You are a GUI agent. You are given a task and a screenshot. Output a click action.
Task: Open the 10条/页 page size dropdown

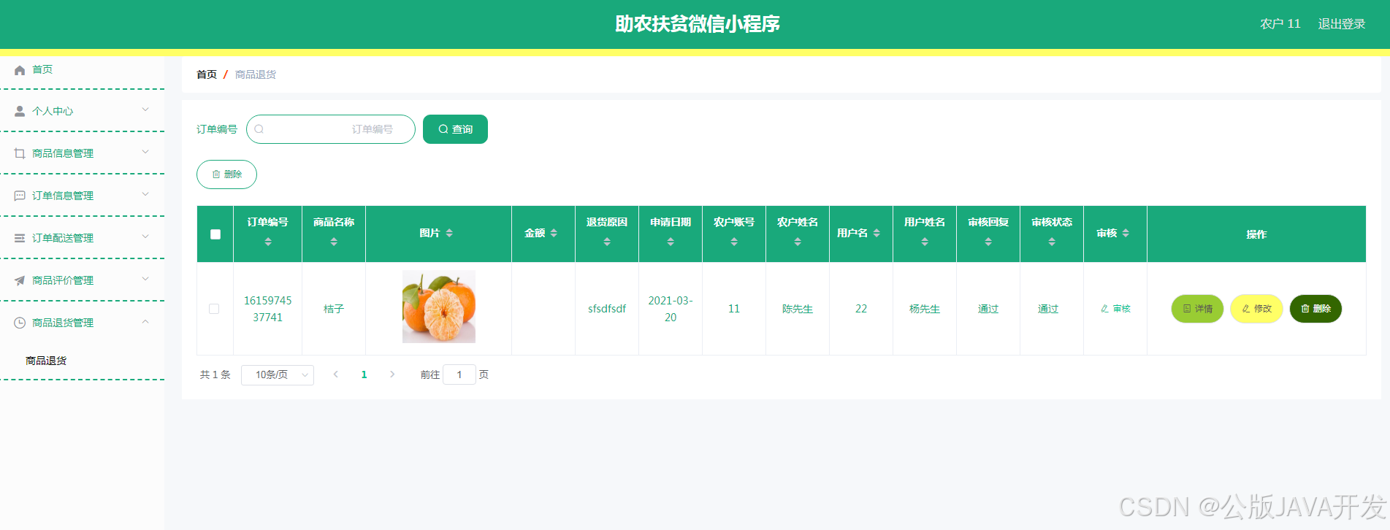click(x=278, y=375)
